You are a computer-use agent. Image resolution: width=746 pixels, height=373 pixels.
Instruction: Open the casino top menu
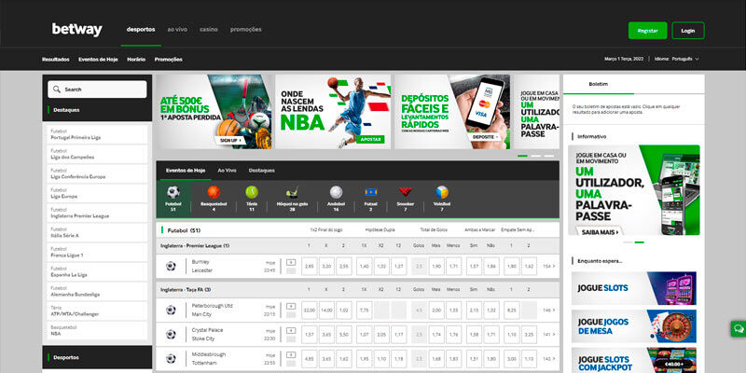tap(209, 30)
